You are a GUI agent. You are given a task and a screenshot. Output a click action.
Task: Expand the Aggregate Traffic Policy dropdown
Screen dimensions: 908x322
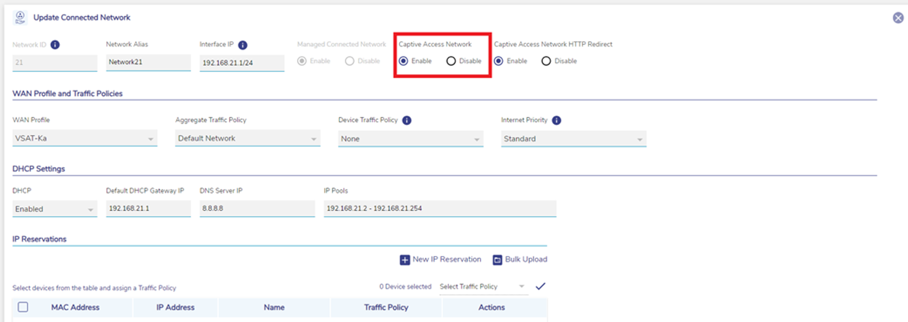(247, 139)
